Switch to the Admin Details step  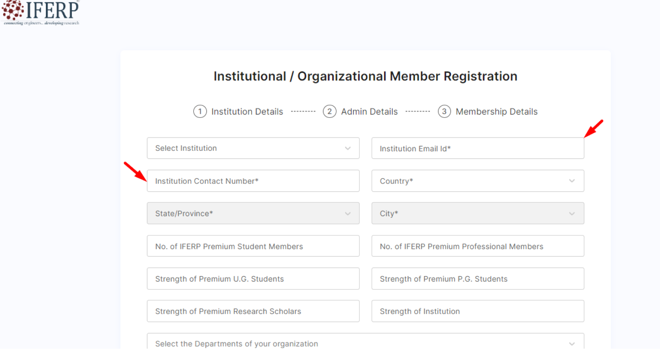pos(369,111)
